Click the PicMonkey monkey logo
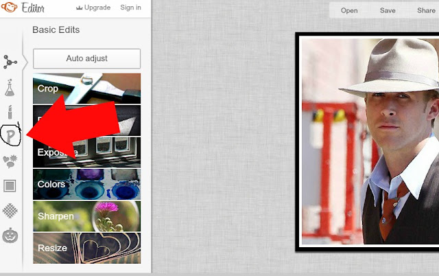This screenshot has height=276, width=439. pos(9,8)
